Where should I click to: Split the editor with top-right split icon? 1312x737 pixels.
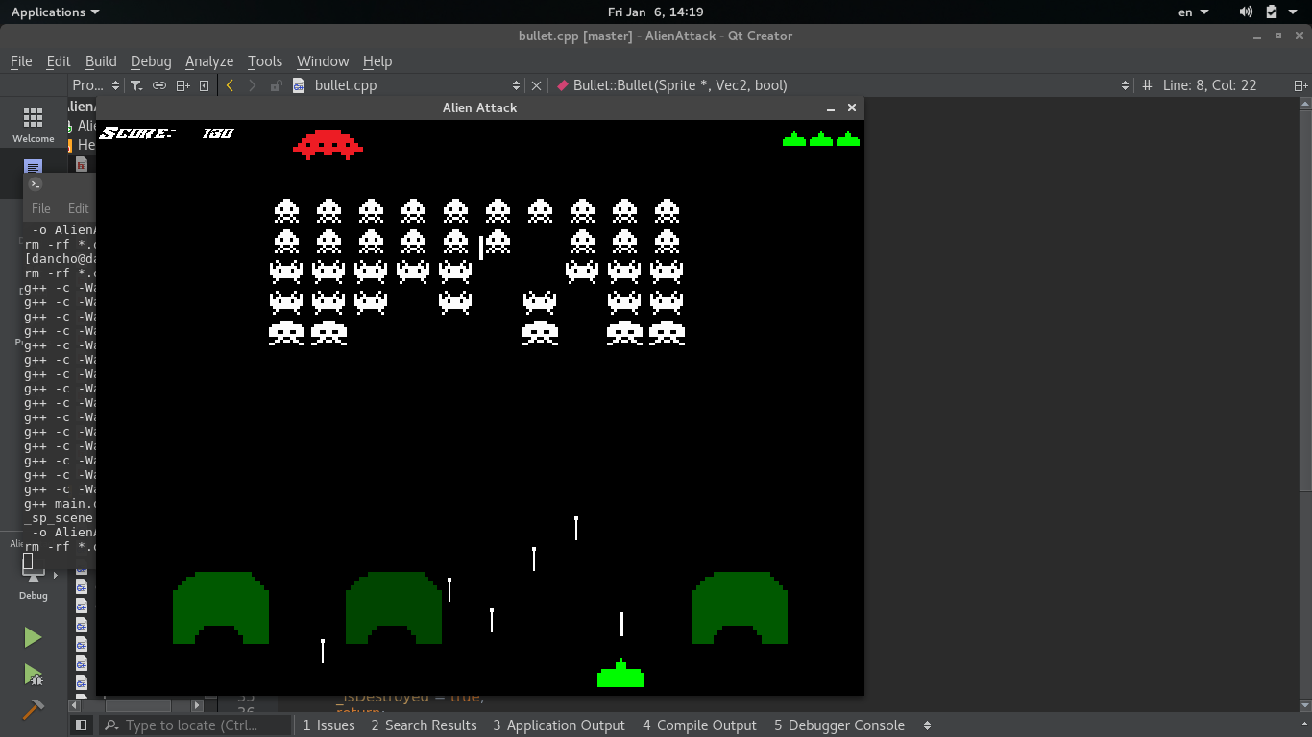[1300, 85]
